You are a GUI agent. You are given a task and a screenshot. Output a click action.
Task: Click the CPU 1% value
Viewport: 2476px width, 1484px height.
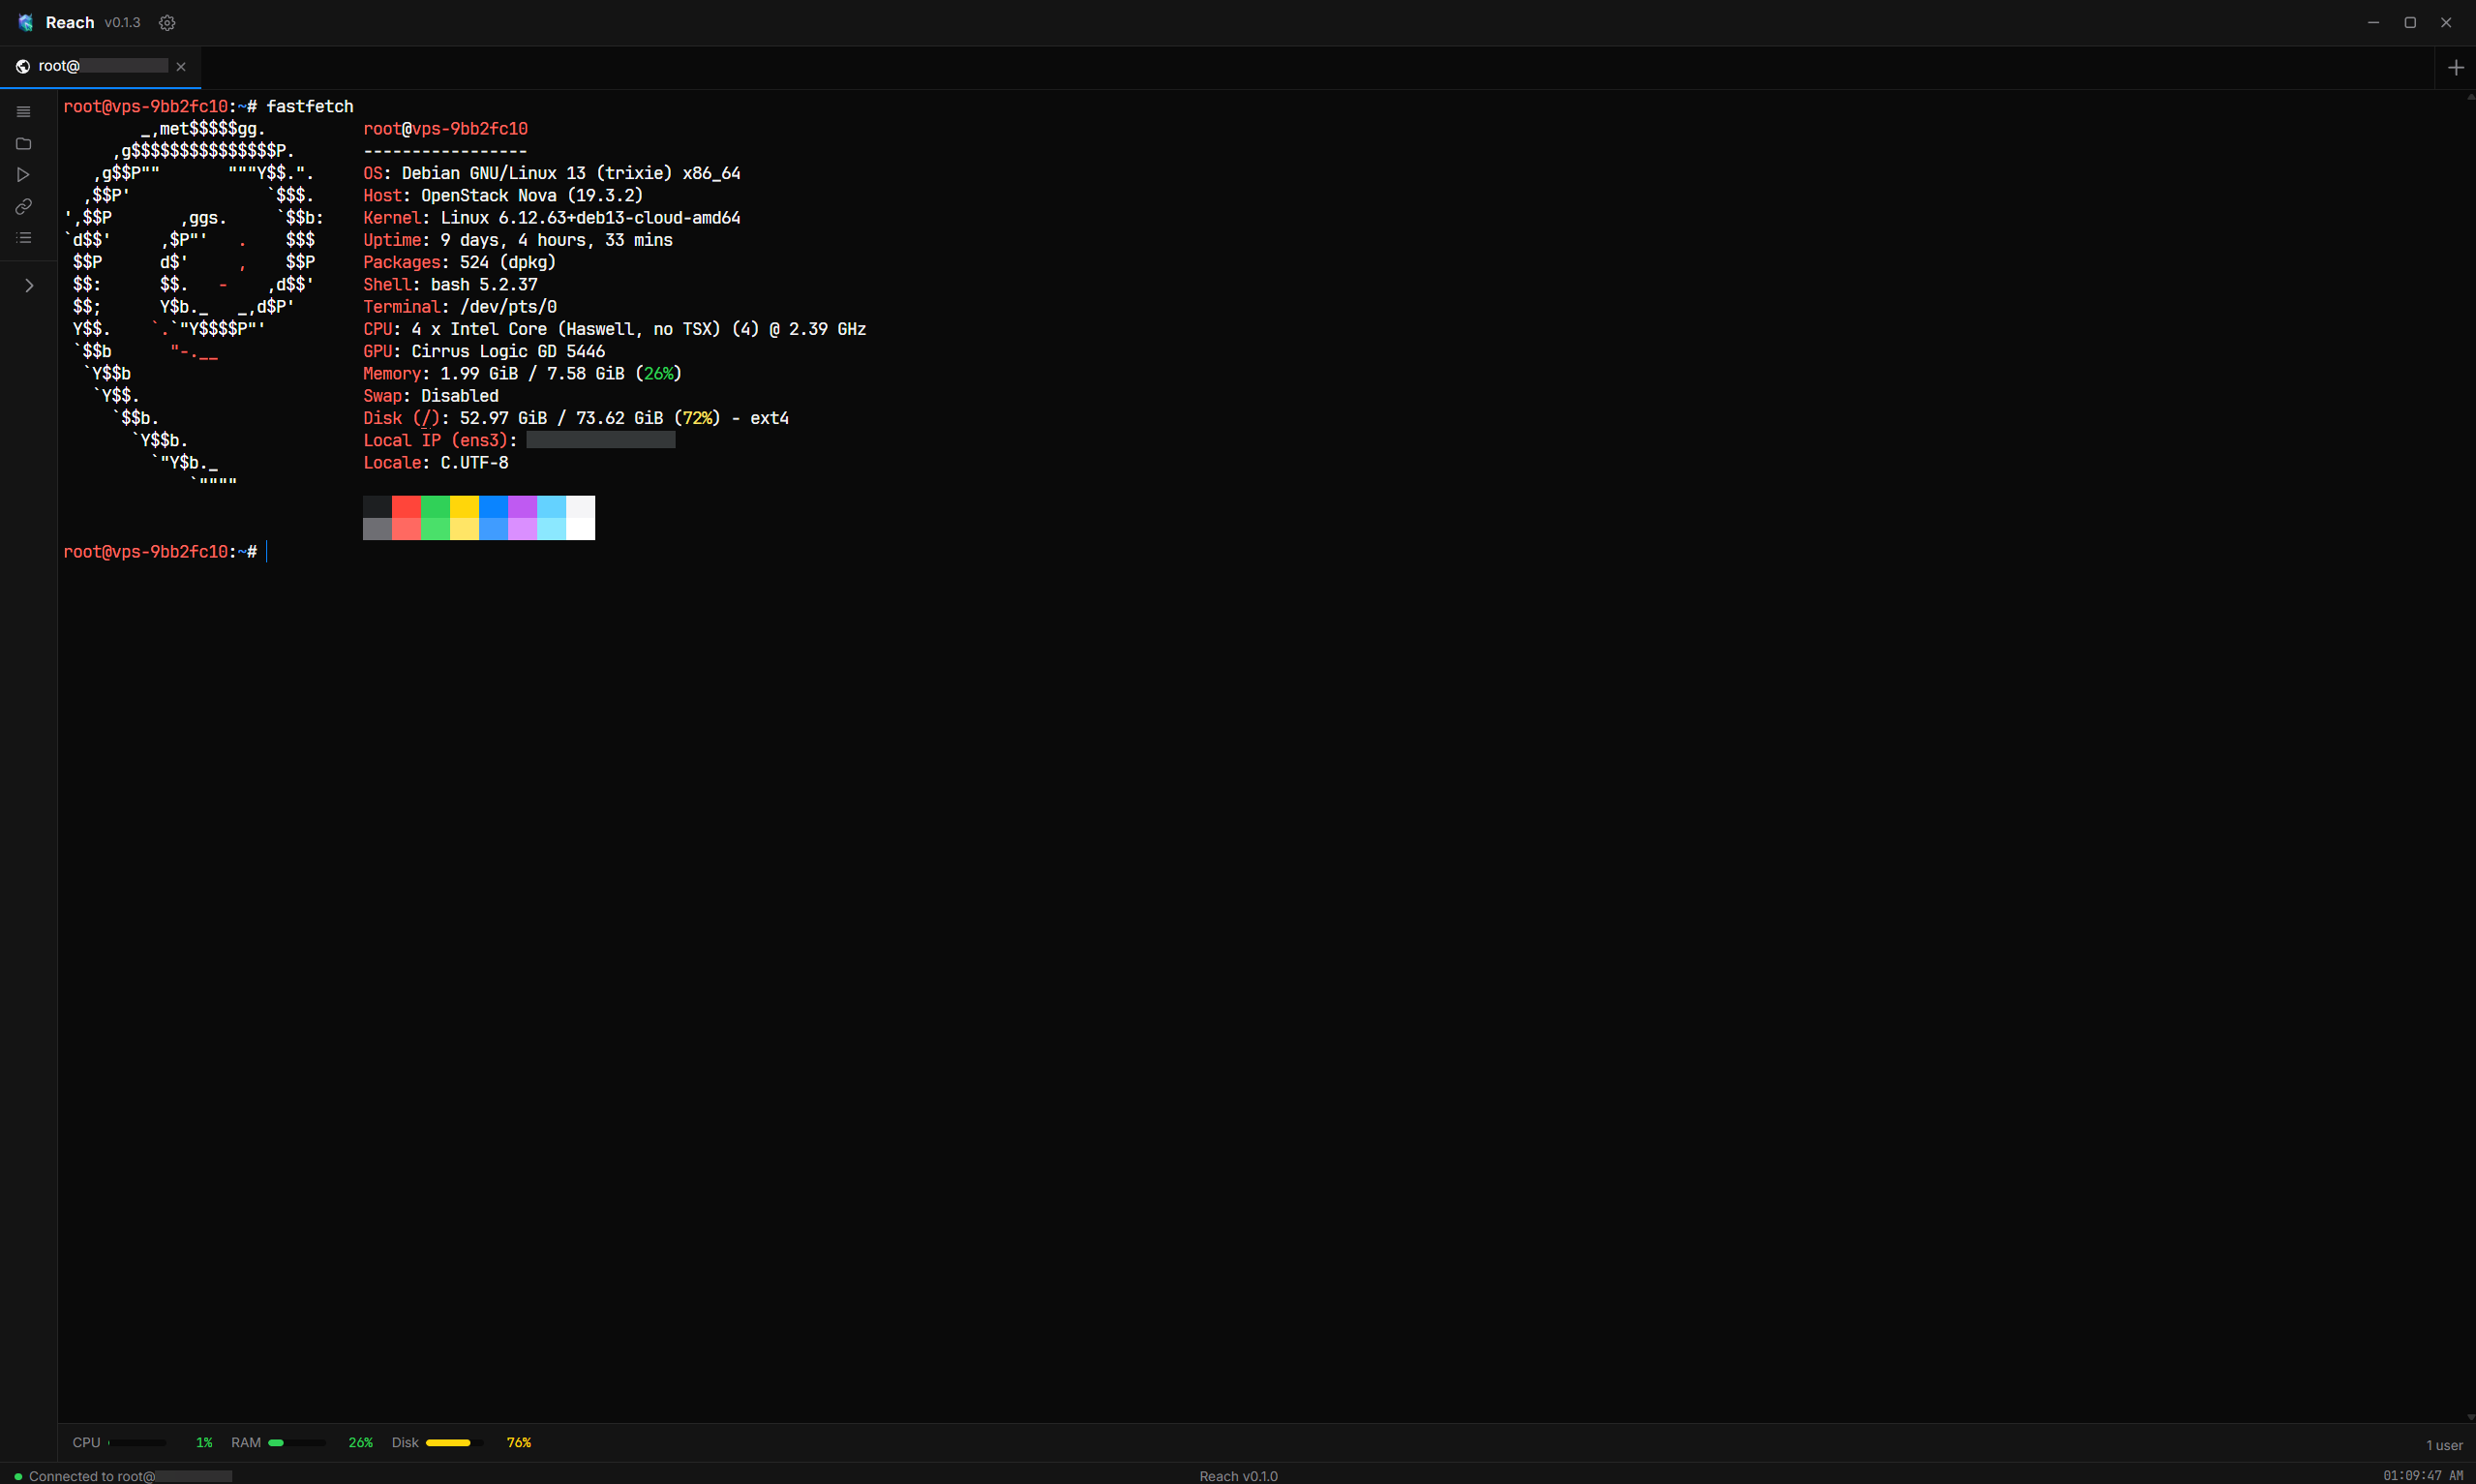[x=204, y=1442]
